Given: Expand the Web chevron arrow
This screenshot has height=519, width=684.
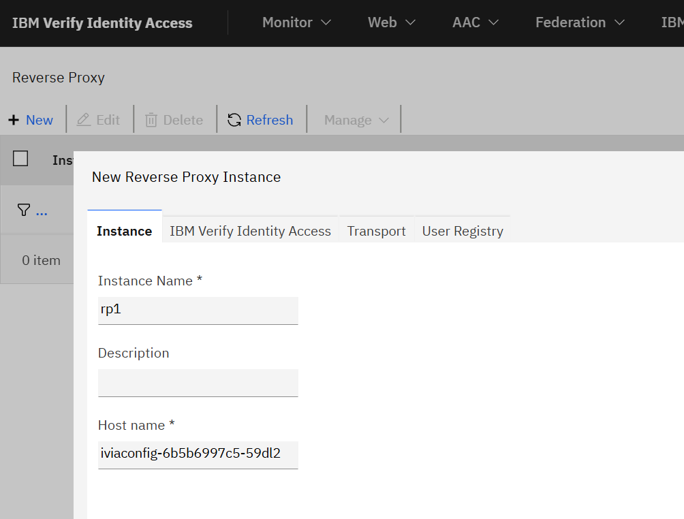Looking at the screenshot, I should [411, 22].
